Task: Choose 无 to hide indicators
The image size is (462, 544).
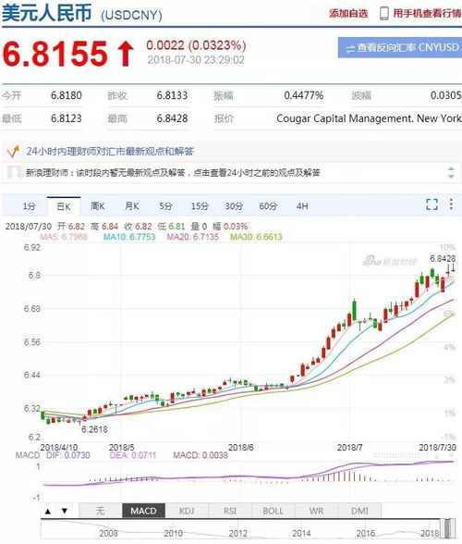Action: pos(101,511)
